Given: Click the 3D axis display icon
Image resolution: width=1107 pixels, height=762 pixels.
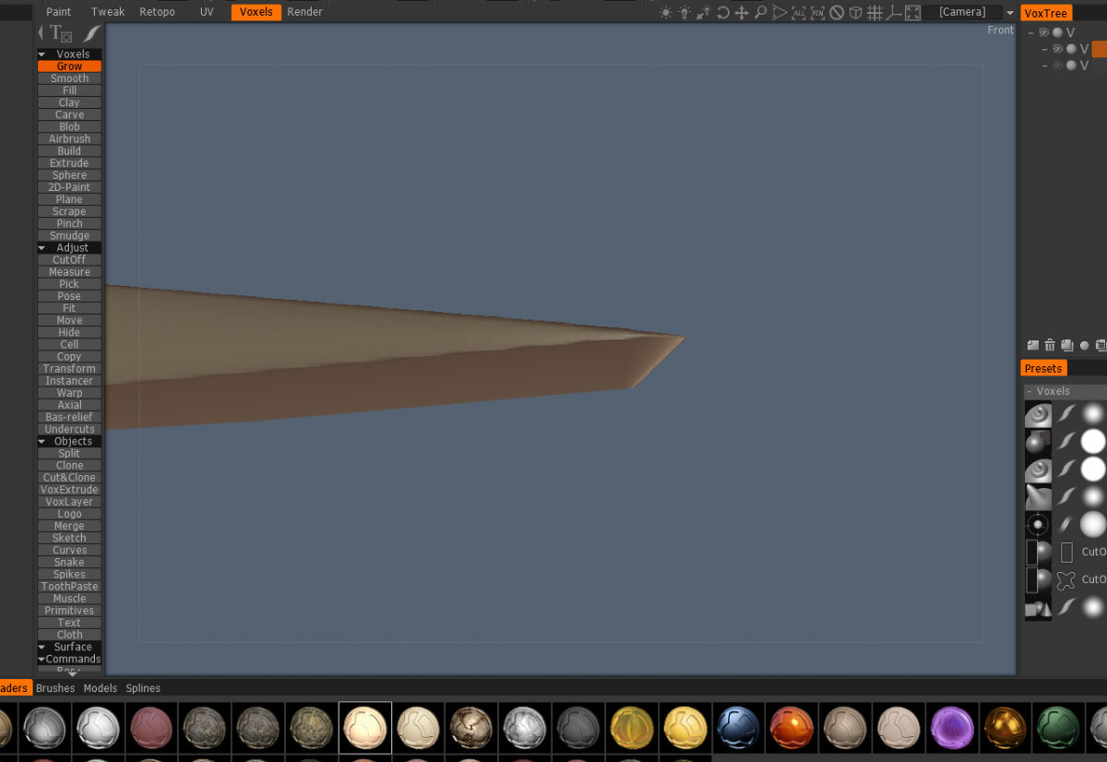Looking at the screenshot, I should tap(893, 13).
